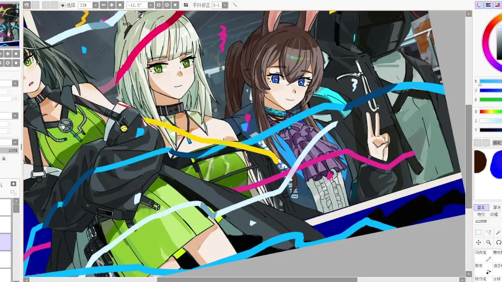Select the move tool

(x=478, y=242)
